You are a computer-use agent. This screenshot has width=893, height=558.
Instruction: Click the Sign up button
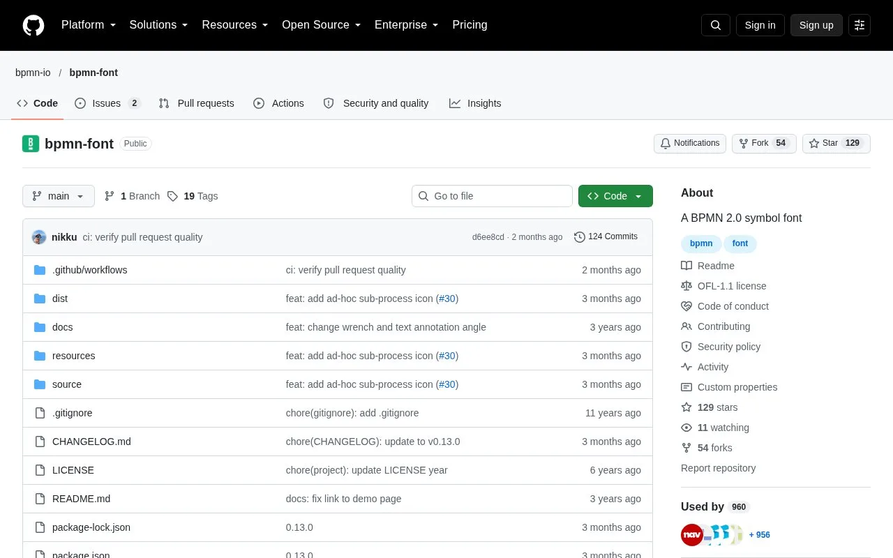pyautogui.click(x=816, y=25)
